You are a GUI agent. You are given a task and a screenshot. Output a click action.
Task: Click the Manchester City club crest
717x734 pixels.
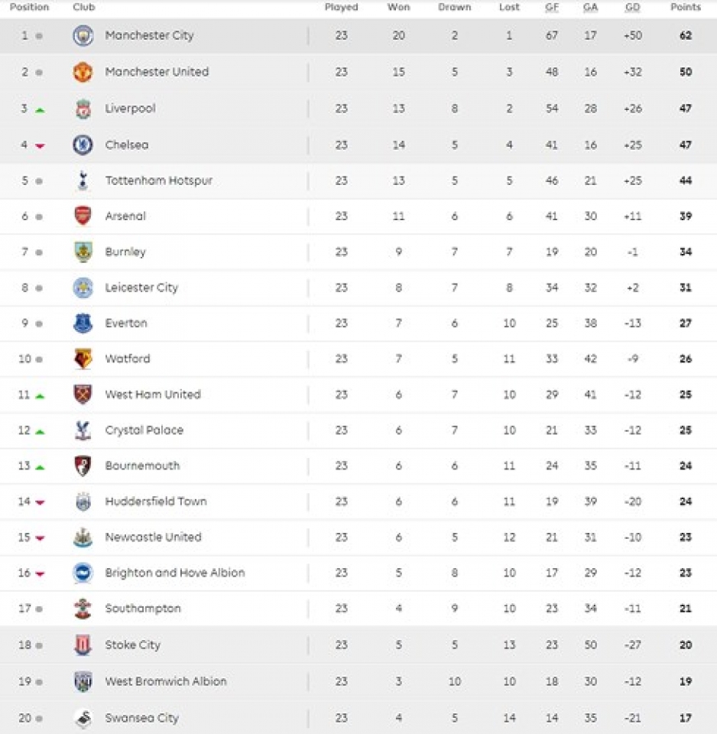coord(83,36)
